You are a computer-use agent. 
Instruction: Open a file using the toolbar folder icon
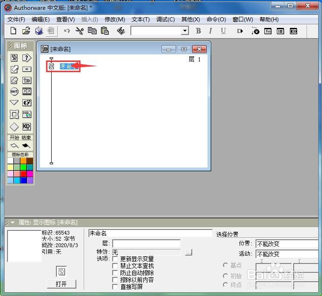[x=26, y=31]
